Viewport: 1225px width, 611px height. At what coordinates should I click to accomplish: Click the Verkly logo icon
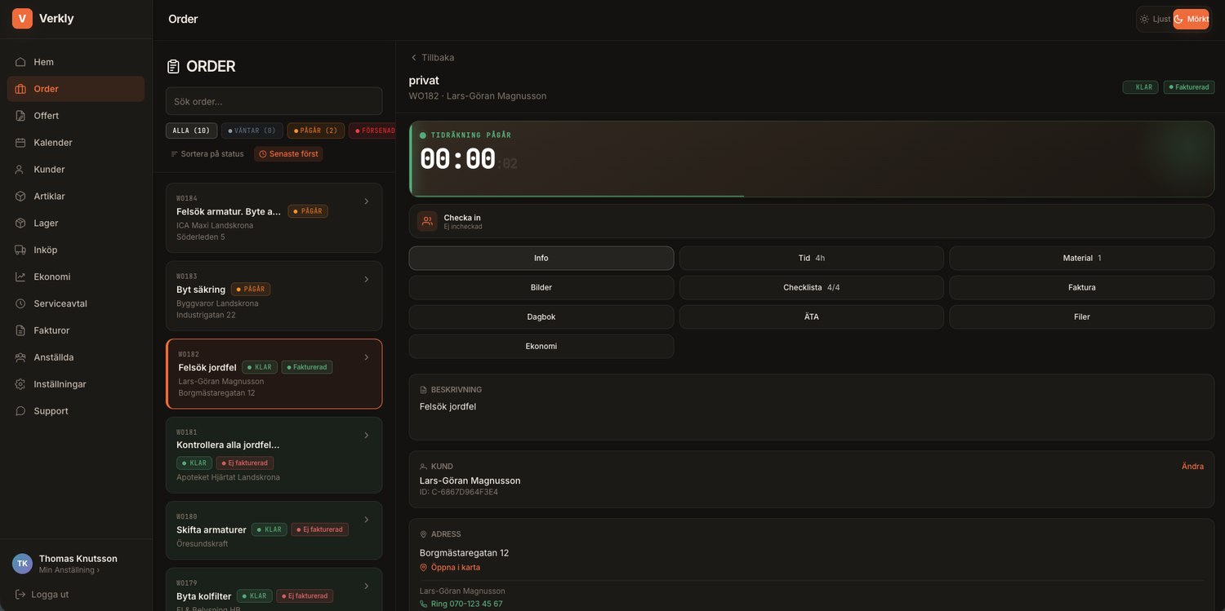(22, 18)
